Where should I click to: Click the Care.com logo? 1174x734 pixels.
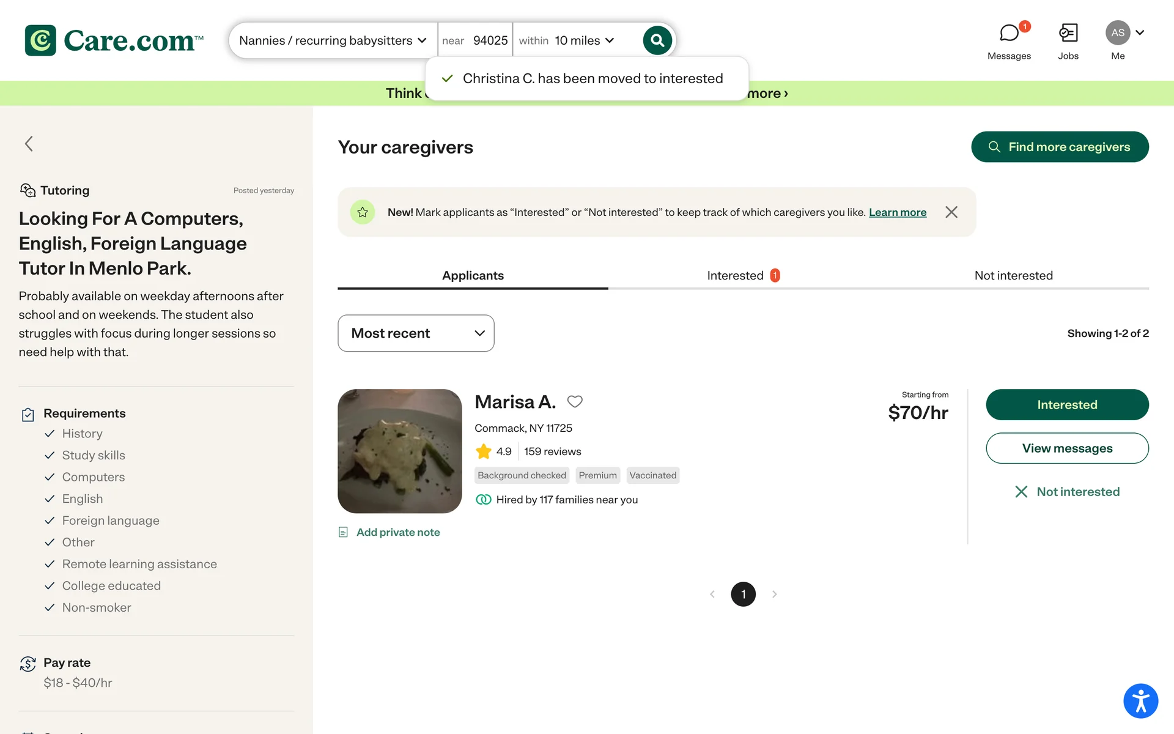[x=114, y=40]
